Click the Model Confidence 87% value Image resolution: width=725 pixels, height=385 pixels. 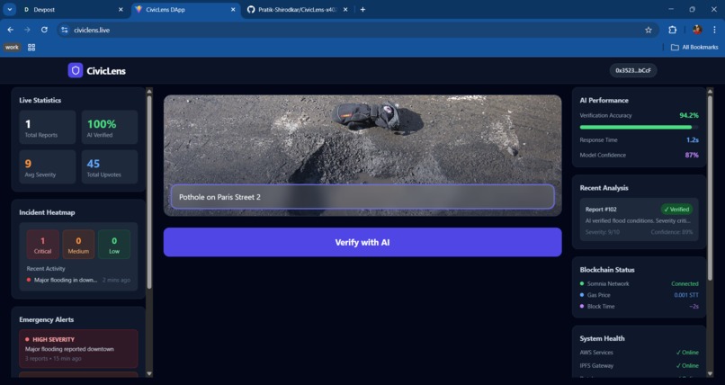pos(692,155)
